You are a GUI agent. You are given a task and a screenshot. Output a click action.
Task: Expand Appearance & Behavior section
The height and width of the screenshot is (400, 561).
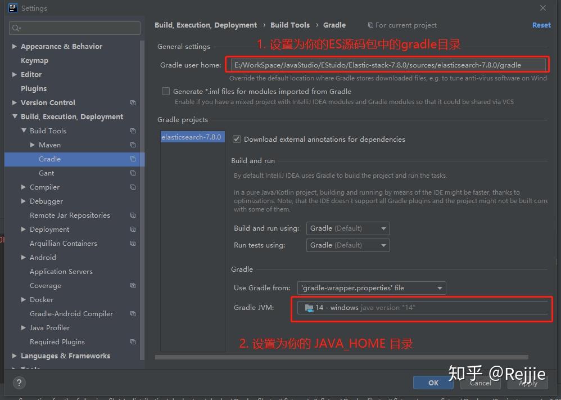14,46
